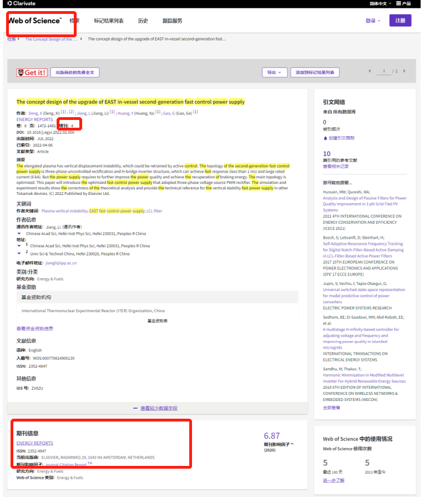Open author link Jiang, L
The width and height of the screenshot is (429, 497).
pyautogui.click(x=84, y=113)
